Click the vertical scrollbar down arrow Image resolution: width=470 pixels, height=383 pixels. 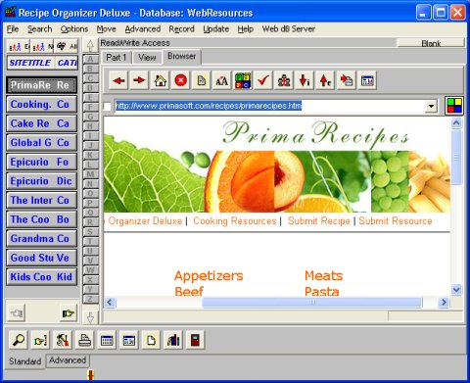tap(456, 290)
